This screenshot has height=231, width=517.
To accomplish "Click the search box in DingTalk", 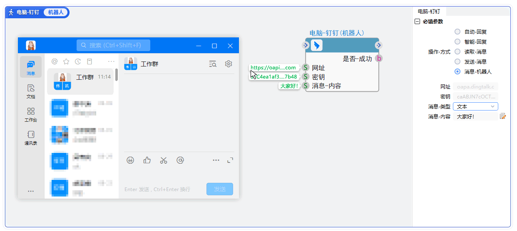I will [x=113, y=45].
